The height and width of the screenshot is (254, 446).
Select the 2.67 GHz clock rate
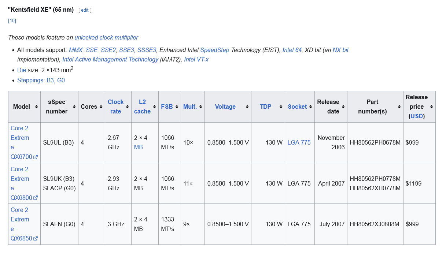click(114, 143)
